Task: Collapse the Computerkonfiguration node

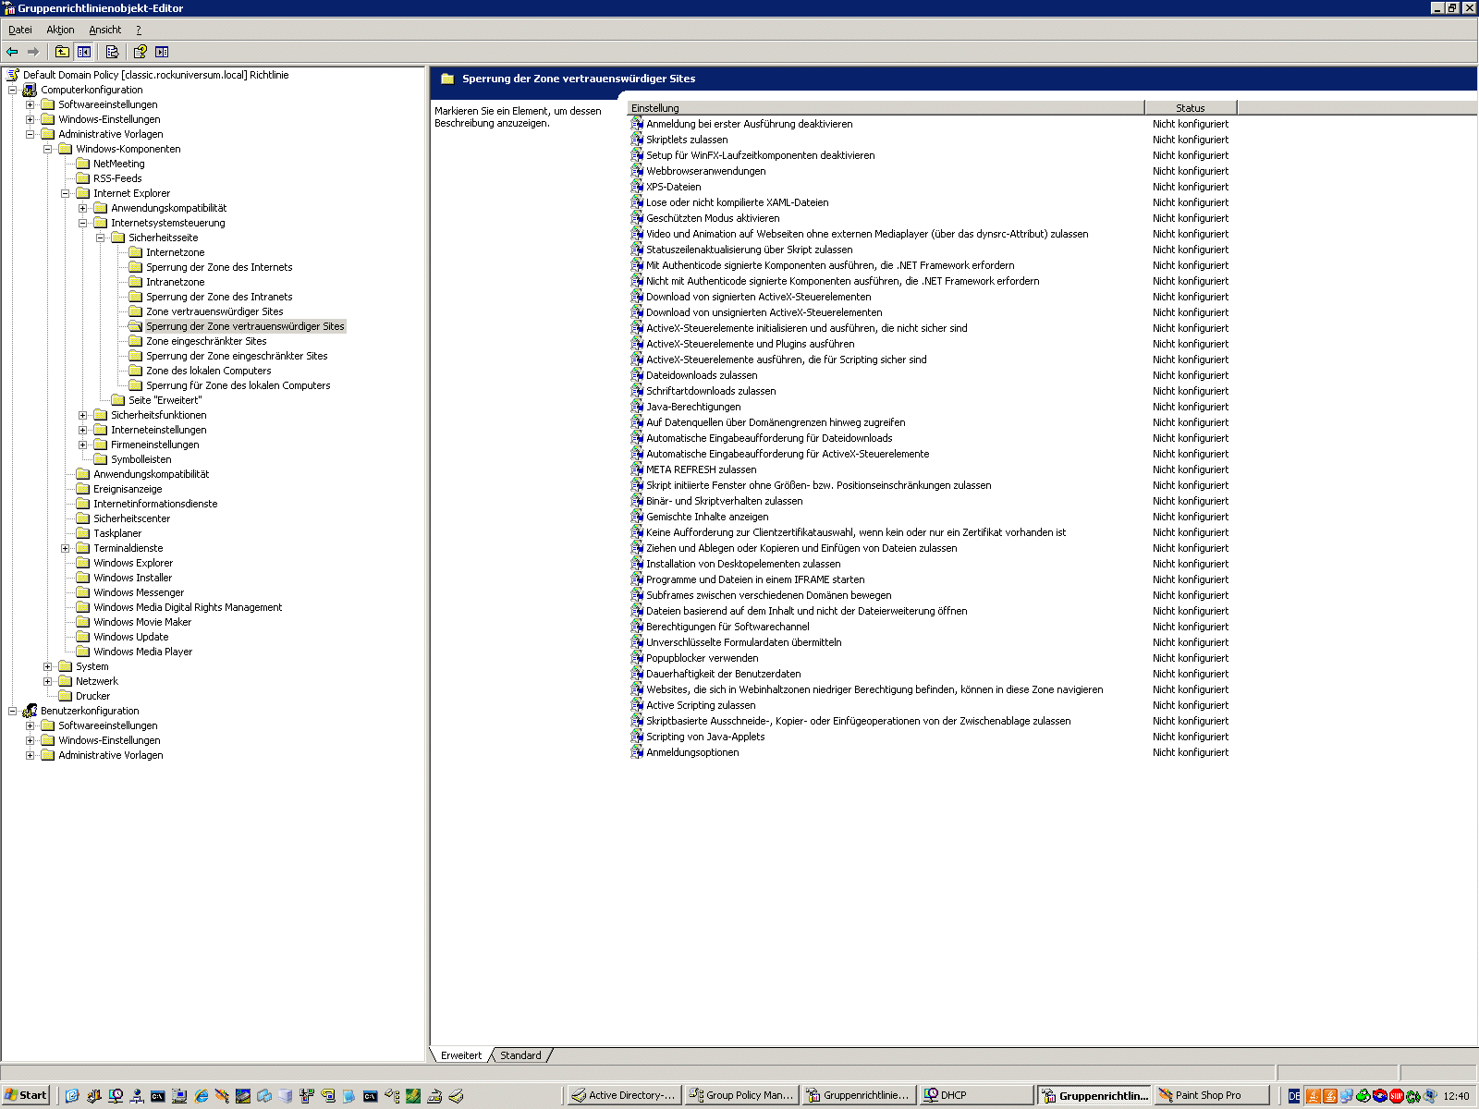Action: coord(12,90)
